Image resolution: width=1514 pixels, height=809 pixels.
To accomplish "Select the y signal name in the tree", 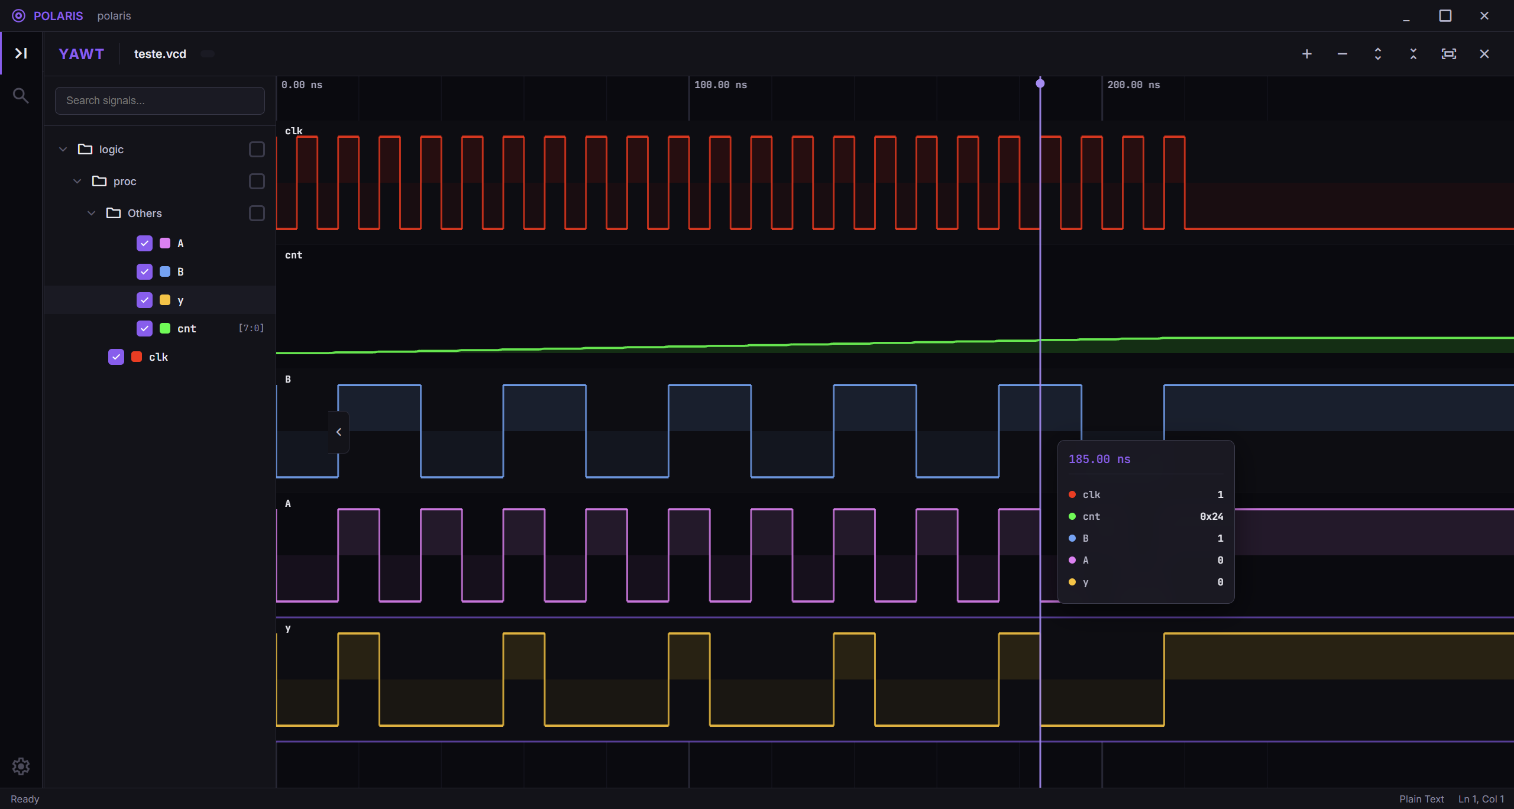I will pyautogui.click(x=180, y=300).
